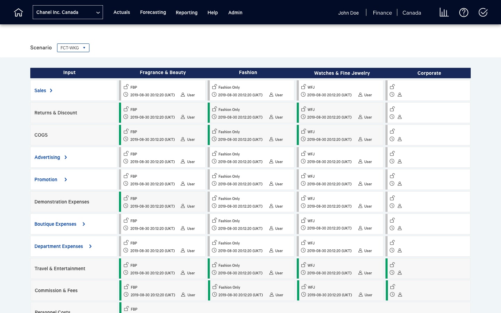Image resolution: width=501 pixels, height=313 pixels.
Task: Click lock icon in Advertising Fashion cell
Action: (215, 153)
